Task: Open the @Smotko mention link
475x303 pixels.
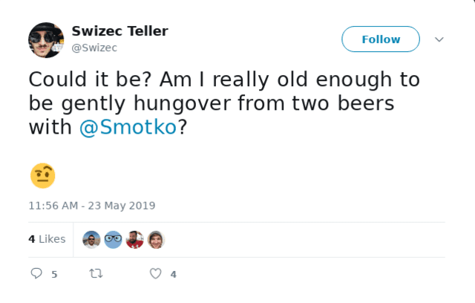Action: coord(128,127)
